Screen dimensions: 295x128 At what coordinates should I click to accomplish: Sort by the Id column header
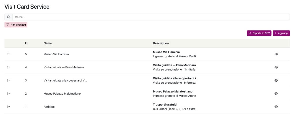click(26, 43)
